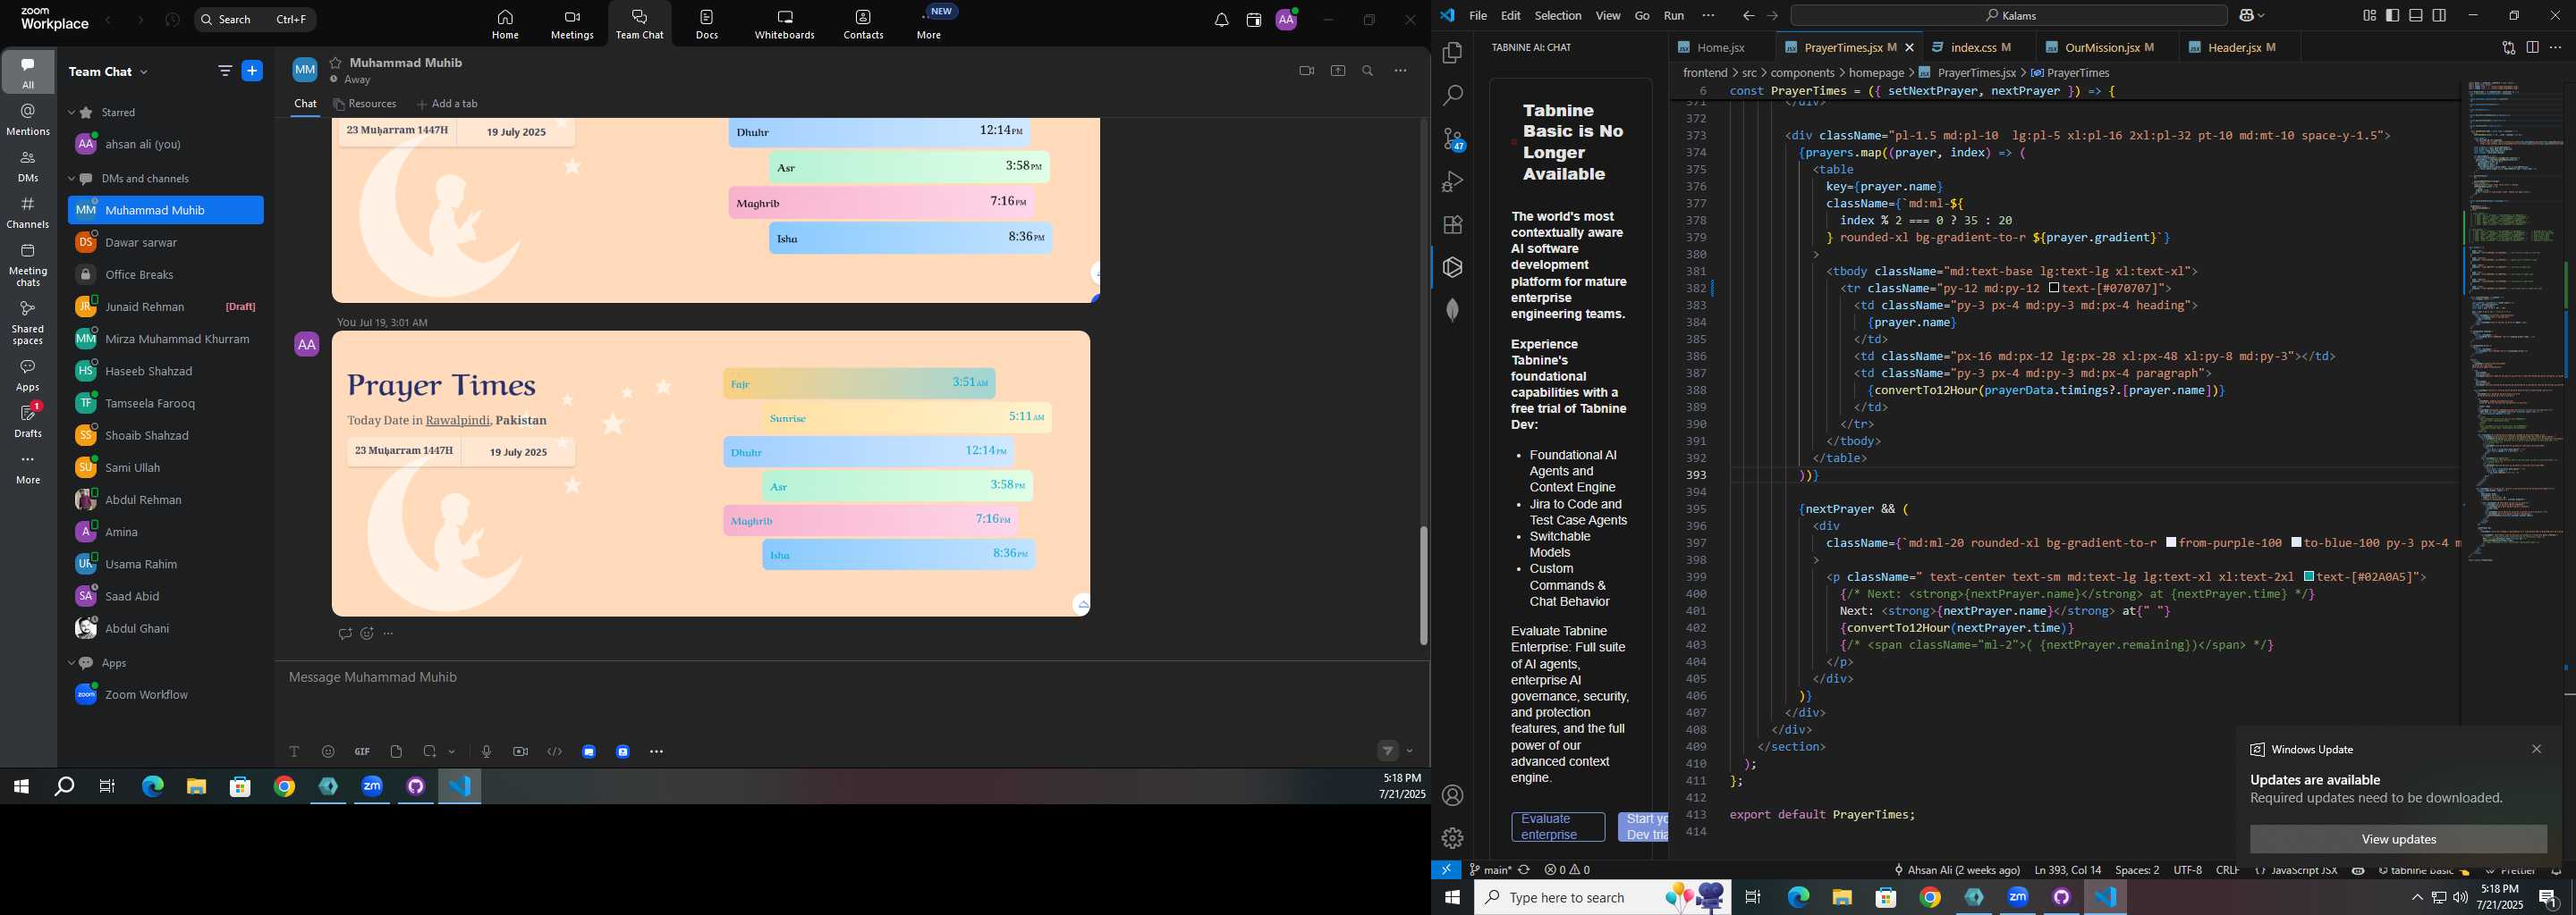Screen dimensions: 2576x915
Task: Record an audio message
Action: coord(486,752)
